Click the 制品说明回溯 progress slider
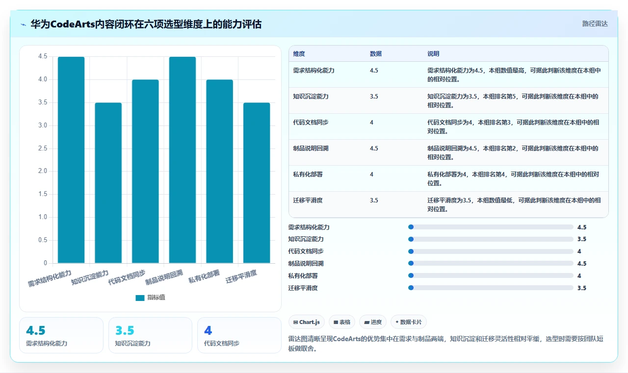 click(491, 264)
